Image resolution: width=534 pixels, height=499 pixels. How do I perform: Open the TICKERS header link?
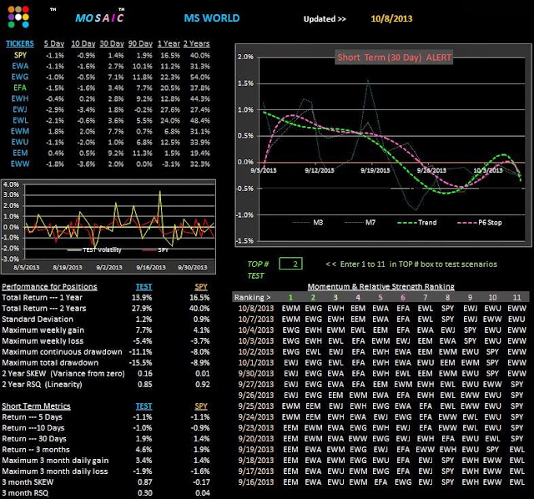click(20, 43)
